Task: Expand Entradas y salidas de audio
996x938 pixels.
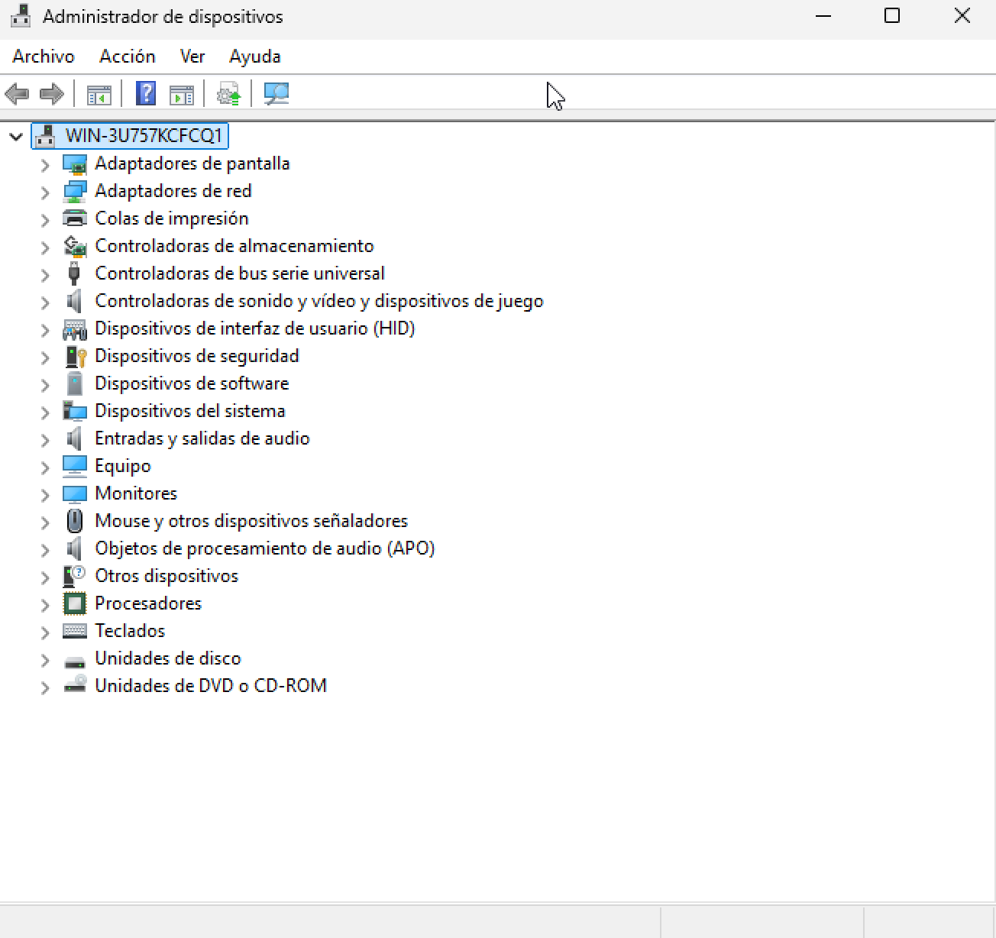Action: coord(45,439)
